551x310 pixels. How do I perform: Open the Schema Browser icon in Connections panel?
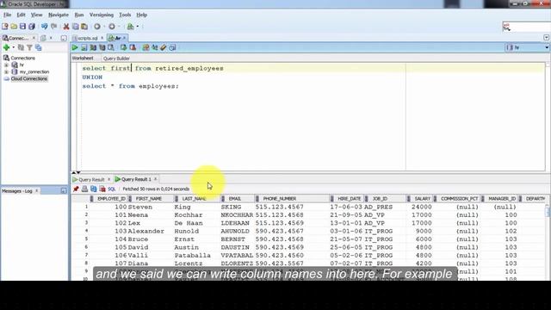[x=38, y=47]
